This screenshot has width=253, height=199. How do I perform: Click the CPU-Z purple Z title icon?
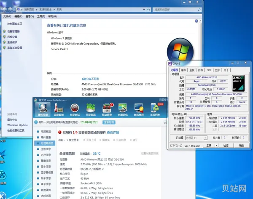[170, 64]
